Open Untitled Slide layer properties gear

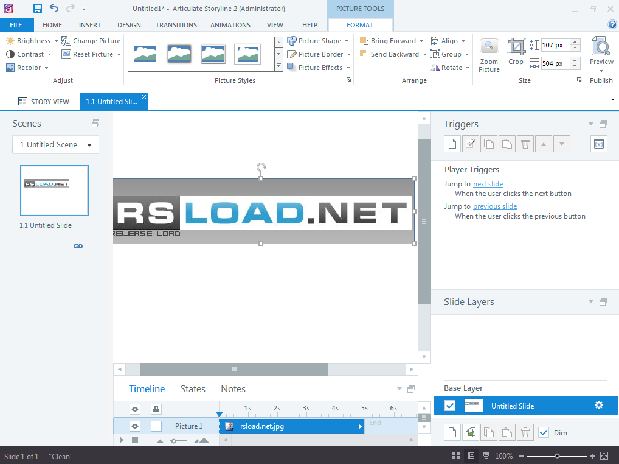[599, 405]
